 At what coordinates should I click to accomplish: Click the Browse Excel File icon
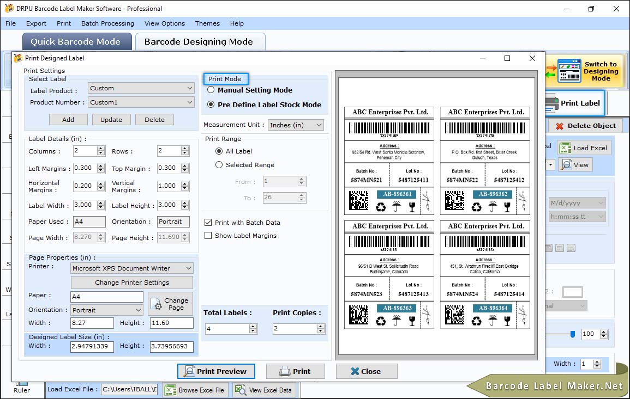pyautogui.click(x=171, y=390)
